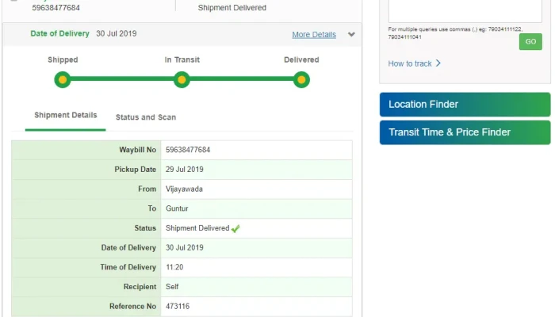Click inside the tracking number text box
555x317 pixels.
click(465, 10)
